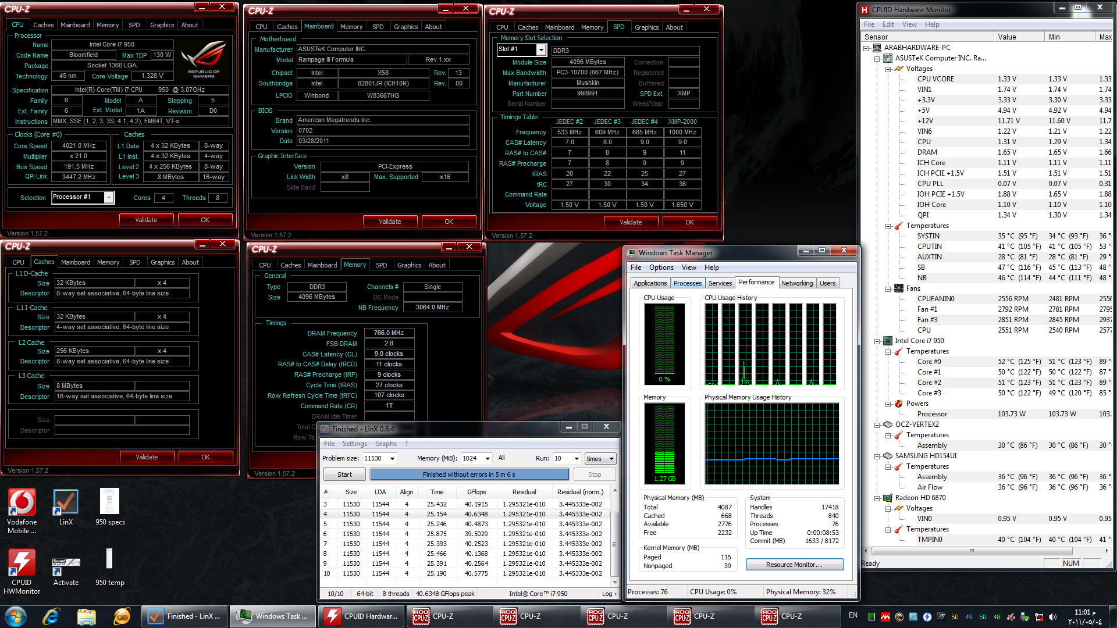Switch to the CPUID Hardware Monitor taskbar button
Screen dimensions: 1117x628
tap(361, 616)
